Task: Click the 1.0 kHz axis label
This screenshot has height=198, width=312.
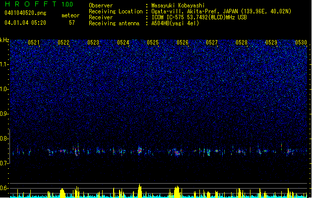Action: tap(4, 89)
